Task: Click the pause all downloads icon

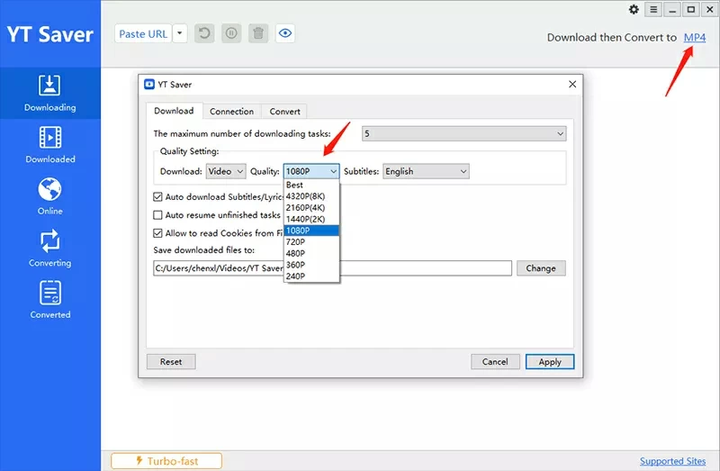Action: coord(231,33)
